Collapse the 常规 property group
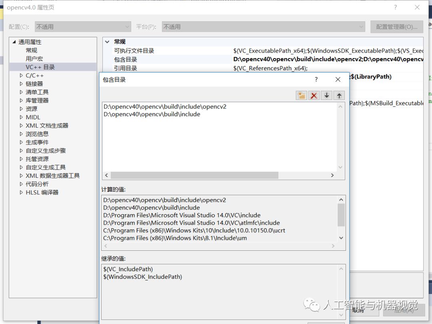This screenshot has width=432, height=324. (107, 42)
